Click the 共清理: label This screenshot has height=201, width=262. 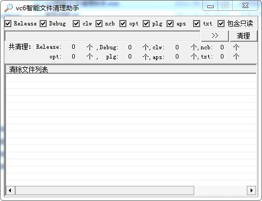[20, 47]
